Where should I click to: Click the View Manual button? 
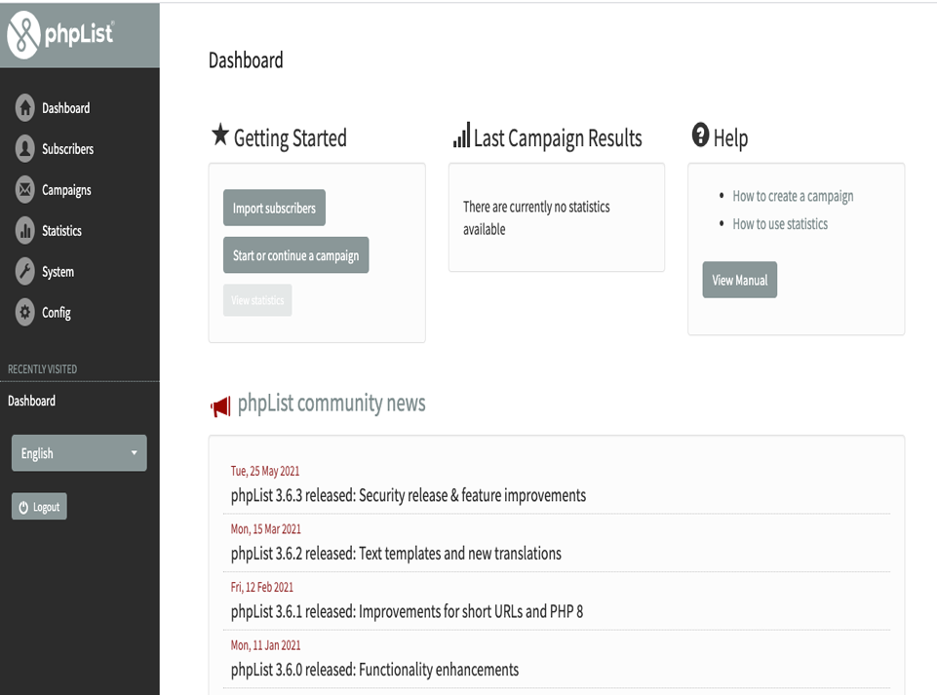point(739,280)
